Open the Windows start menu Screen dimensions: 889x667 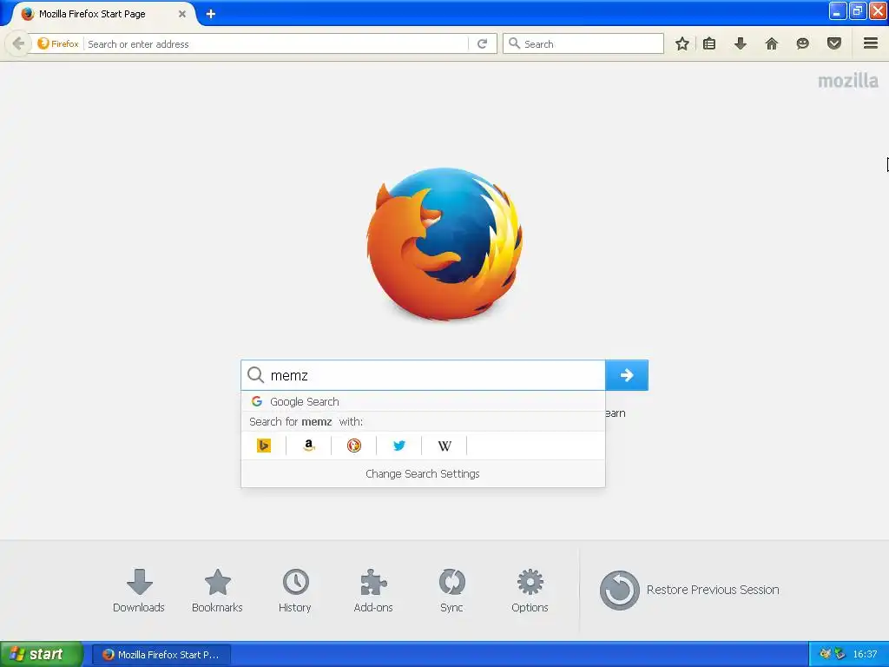(42, 654)
